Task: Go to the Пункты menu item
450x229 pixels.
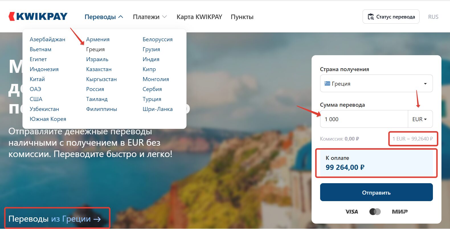Action: coord(242,17)
